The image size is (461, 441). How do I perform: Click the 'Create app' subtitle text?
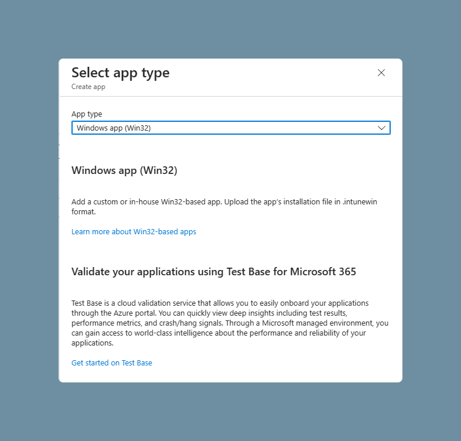(88, 87)
